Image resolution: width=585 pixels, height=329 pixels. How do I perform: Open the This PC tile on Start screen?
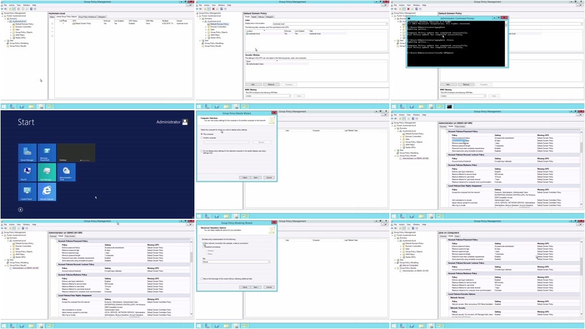tap(27, 172)
